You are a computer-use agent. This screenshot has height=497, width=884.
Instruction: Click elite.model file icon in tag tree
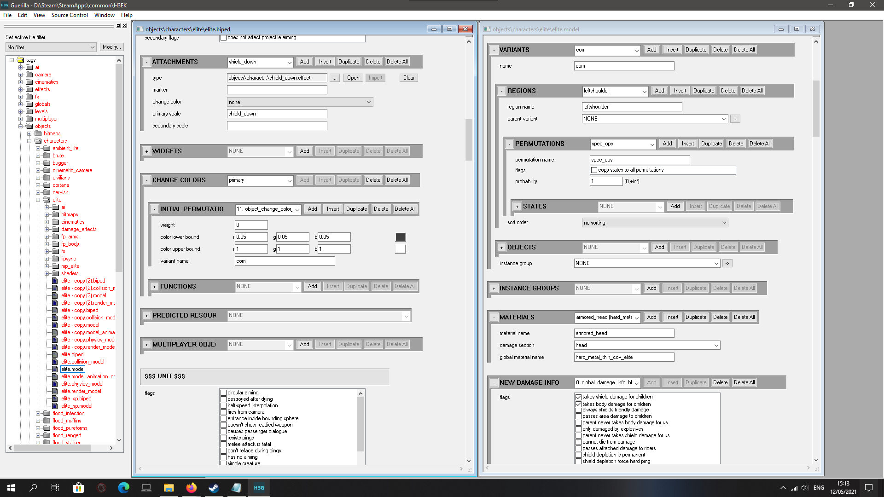55,369
